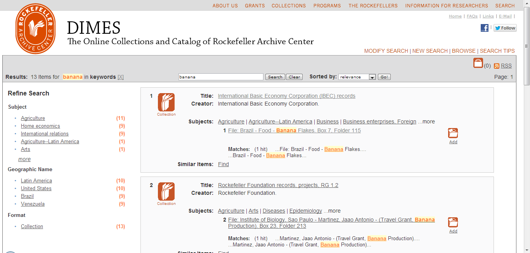Open the RSS text link

point(506,66)
